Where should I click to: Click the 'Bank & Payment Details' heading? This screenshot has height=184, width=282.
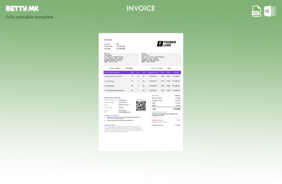coord(112,98)
